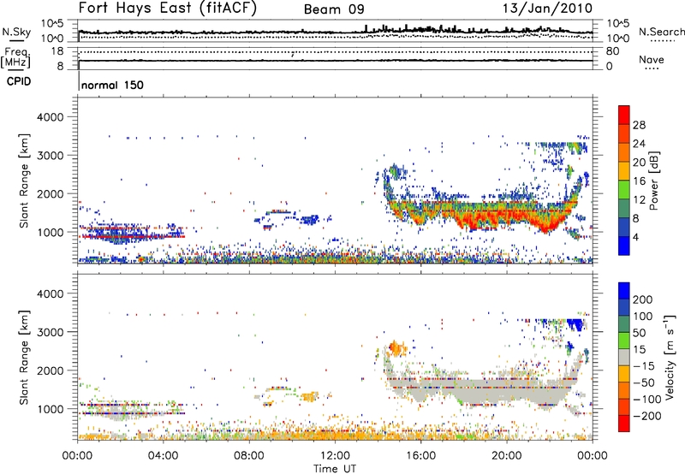The image size is (685, 474).
Task: Select the light green Power segment between 12 and 16
Action: click(x=624, y=189)
